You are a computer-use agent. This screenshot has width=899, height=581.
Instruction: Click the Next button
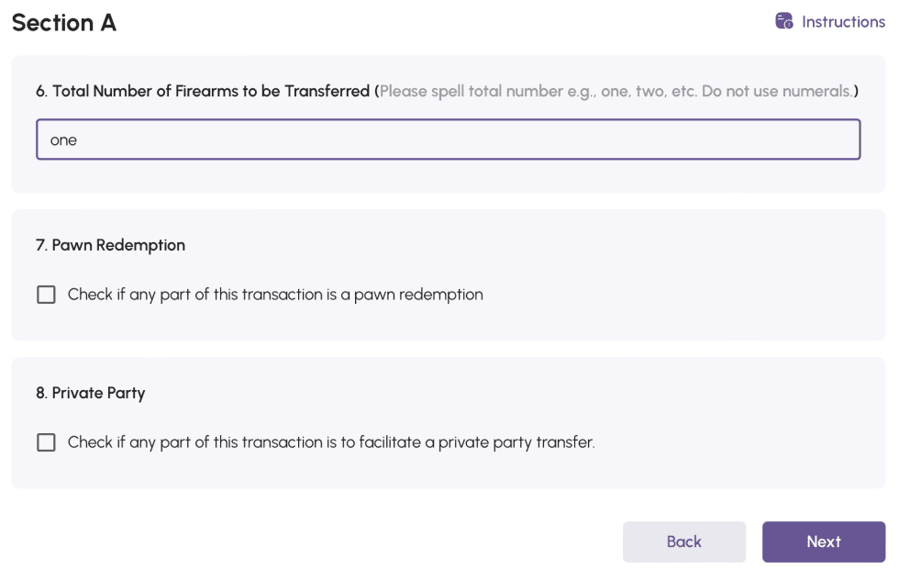823,542
